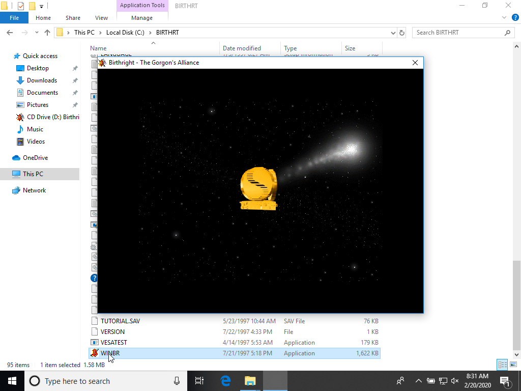521x391 pixels.
Task: Show hidden system tray icons
Action: [x=419, y=381]
